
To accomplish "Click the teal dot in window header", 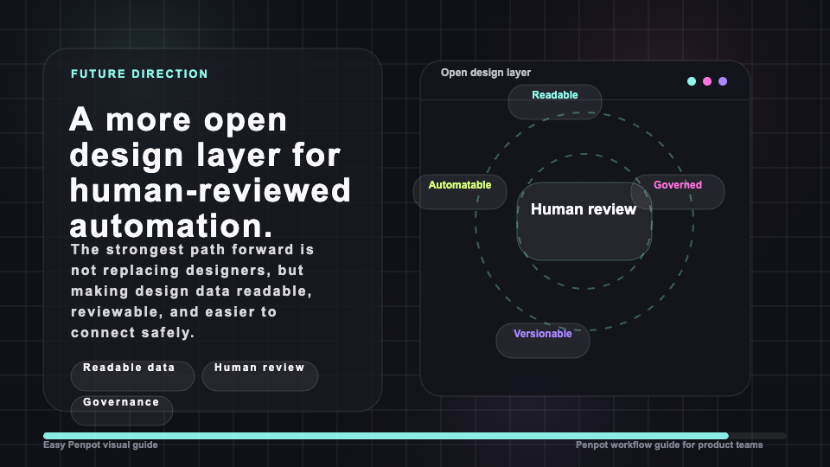I will coord(692,81).
